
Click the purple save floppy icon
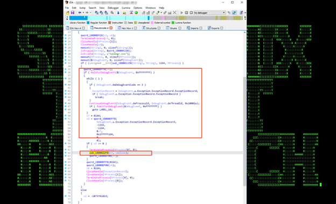click(x=73, y=12)
